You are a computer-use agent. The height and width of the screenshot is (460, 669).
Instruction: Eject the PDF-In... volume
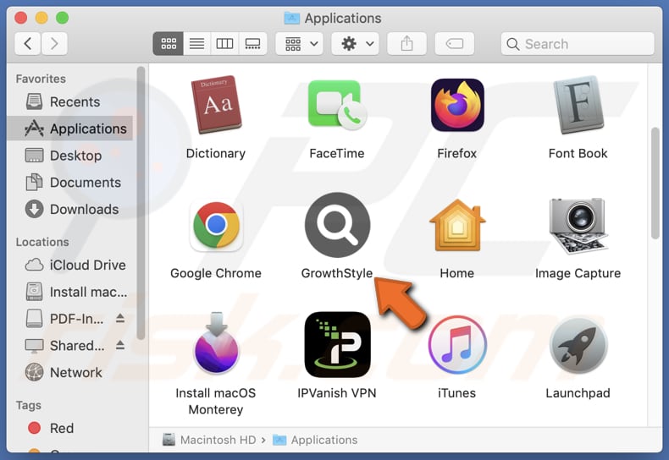pos(120,318)
